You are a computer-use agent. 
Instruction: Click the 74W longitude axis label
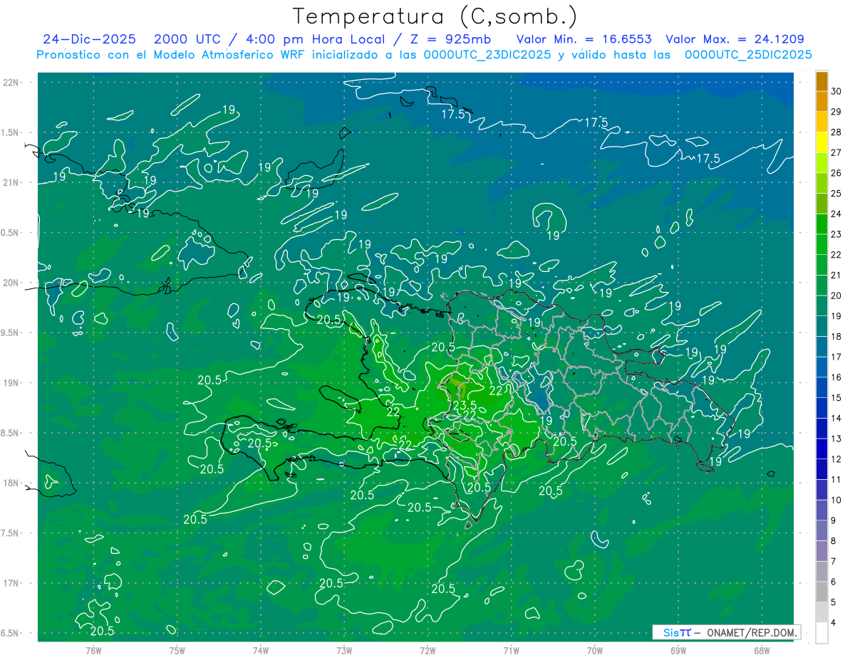pyautogui.click(x=261, y=651)
